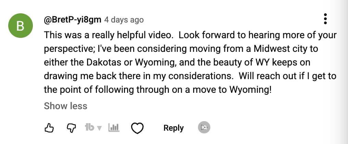Click the "4 days ago" timestamp link
The height and width of the screenshot is (144, 348).
124,20
